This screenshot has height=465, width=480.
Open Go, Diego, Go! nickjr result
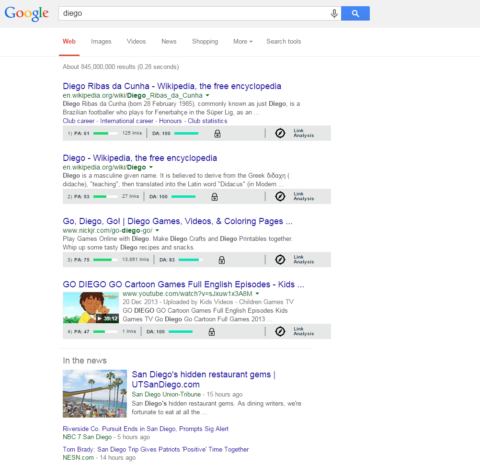point(178,221)
